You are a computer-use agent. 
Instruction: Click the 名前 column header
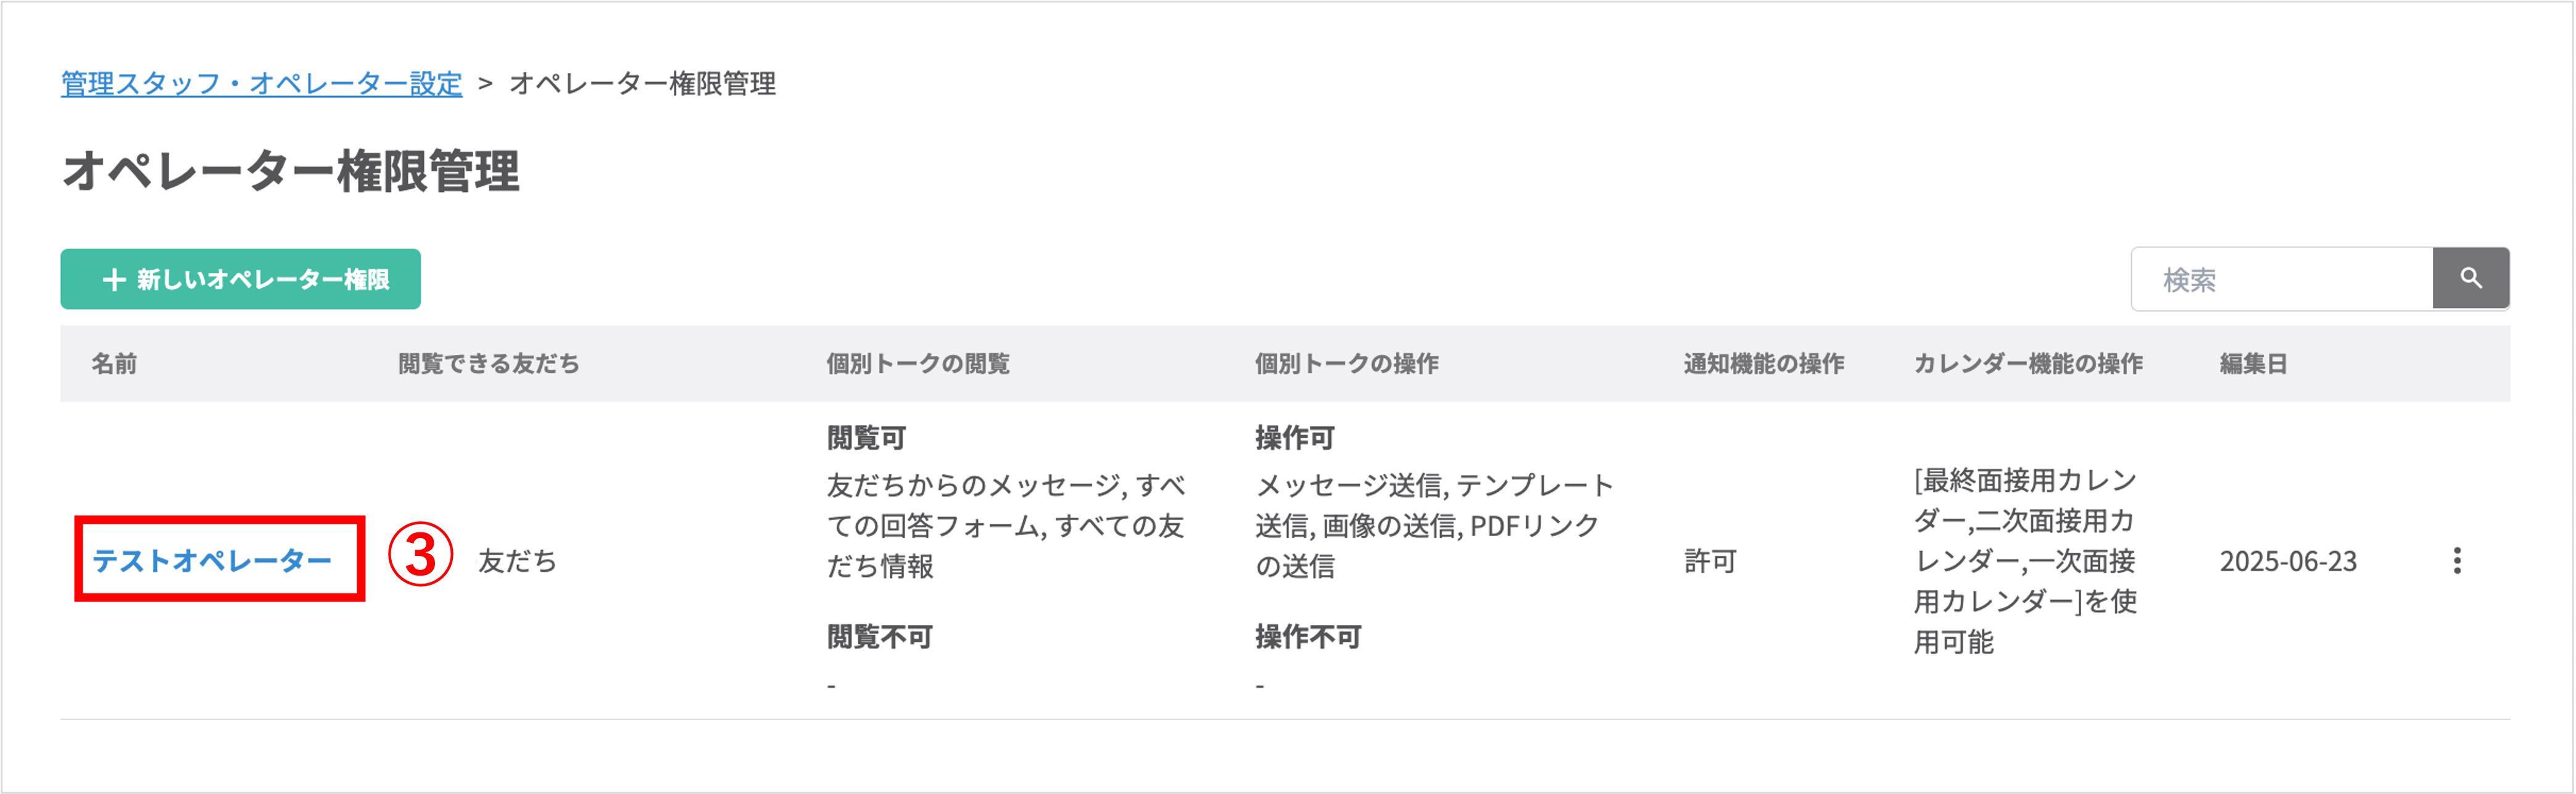click(114, 364)
